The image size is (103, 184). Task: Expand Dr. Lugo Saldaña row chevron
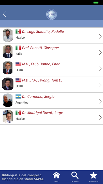100,36
